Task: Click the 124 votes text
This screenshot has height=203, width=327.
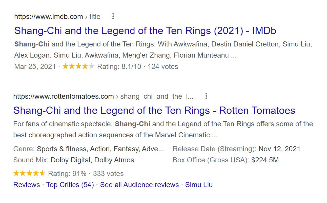Action: (163, 67)
